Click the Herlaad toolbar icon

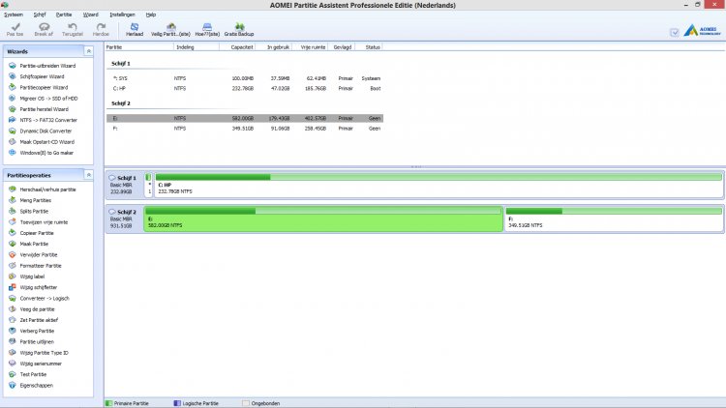135,29
